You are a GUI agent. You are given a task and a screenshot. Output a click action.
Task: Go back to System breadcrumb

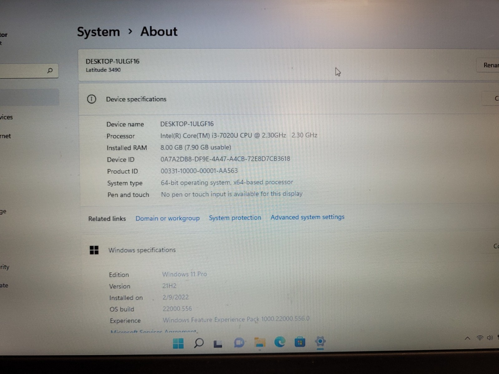click(98, 32)
